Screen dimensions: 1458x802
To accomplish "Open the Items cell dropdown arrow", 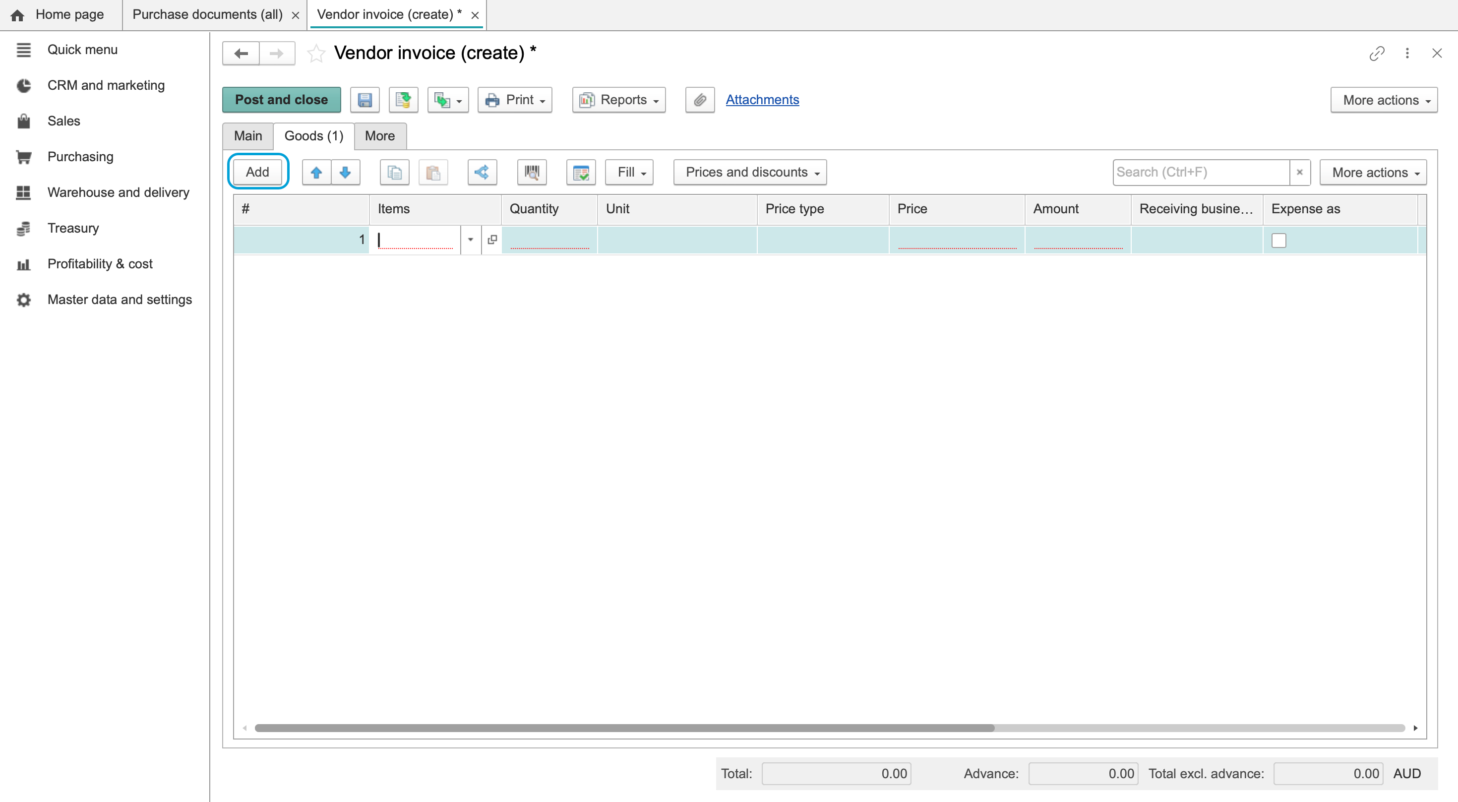I will point(470,240).
